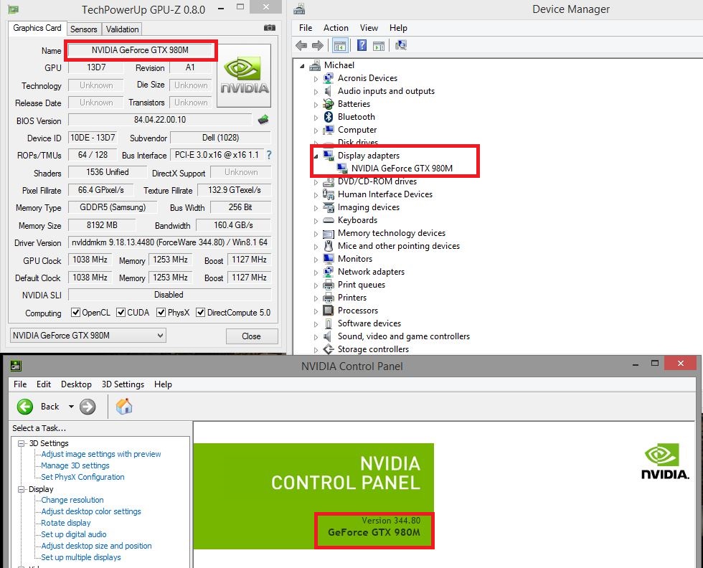
Task: Click the Keyboards icon in Device Manager
Action: pyautogui.click(x=329, y=220)
